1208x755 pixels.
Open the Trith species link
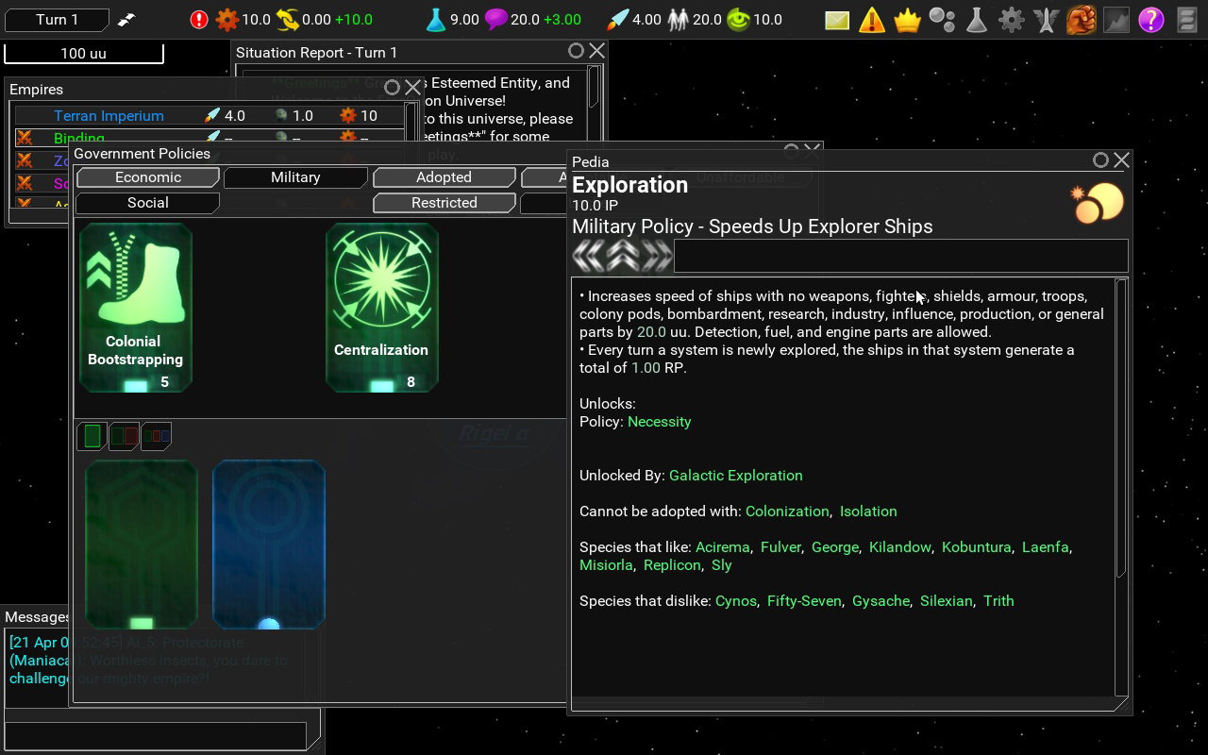[x=998, y=601]
